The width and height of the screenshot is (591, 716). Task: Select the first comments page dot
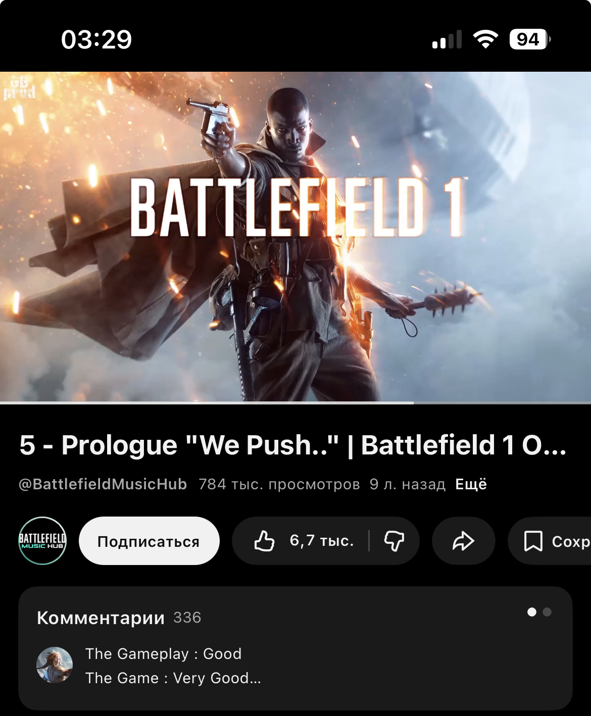coord(532,612)
